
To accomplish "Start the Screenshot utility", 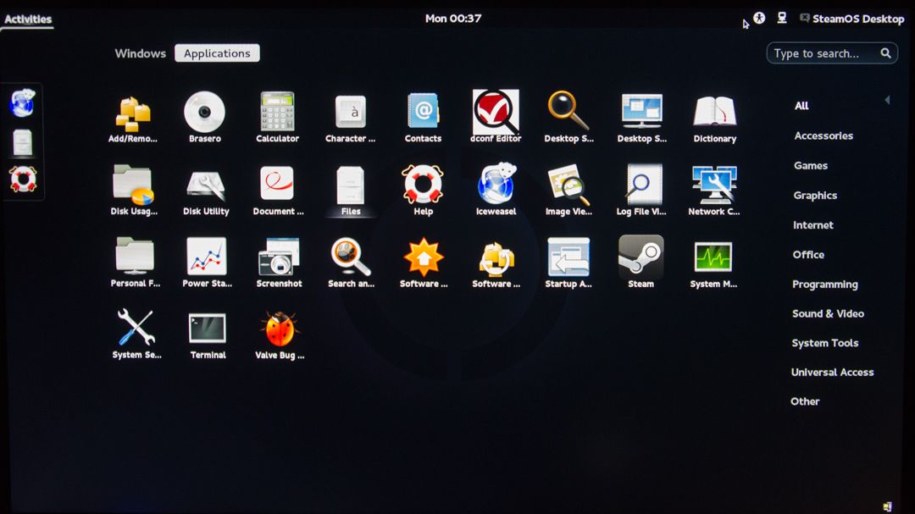I will click(x=278, y=258).
